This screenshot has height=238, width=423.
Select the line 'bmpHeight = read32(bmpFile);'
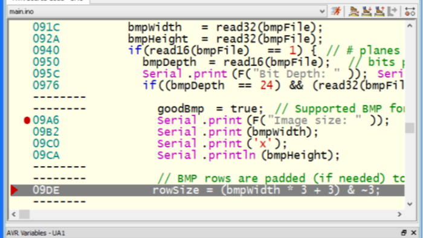point(225,39)
